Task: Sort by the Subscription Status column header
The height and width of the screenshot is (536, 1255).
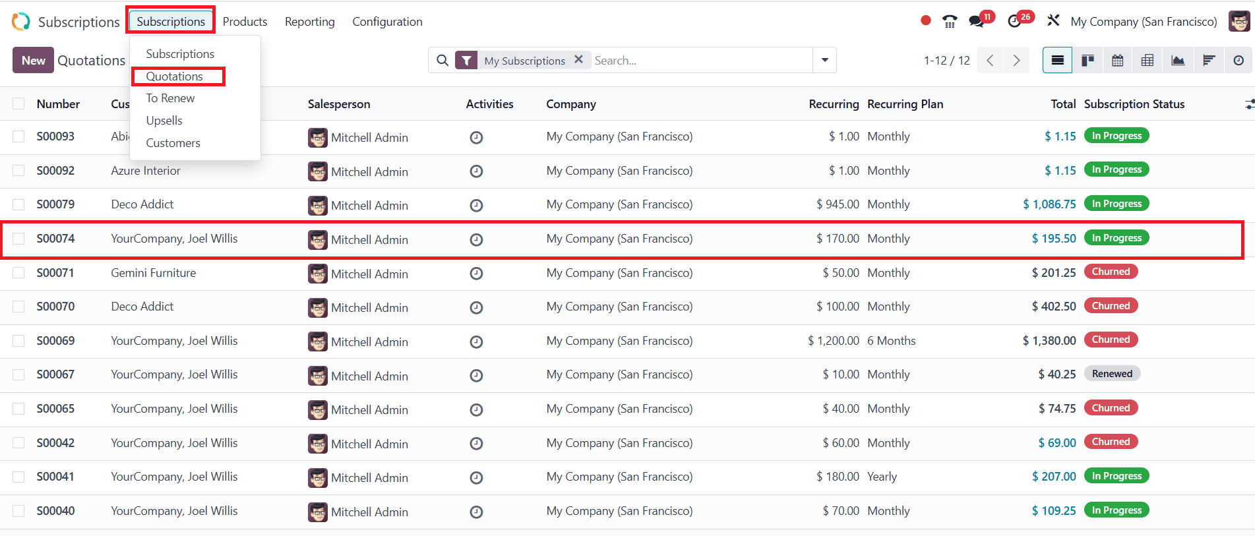Action: [1134, 104]
